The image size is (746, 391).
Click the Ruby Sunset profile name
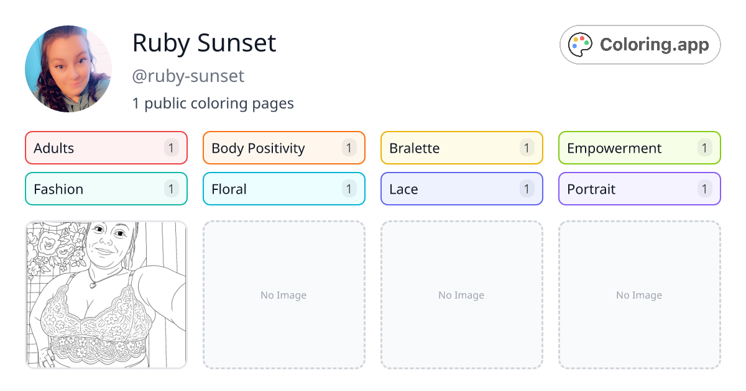click(x=204, y=43)
